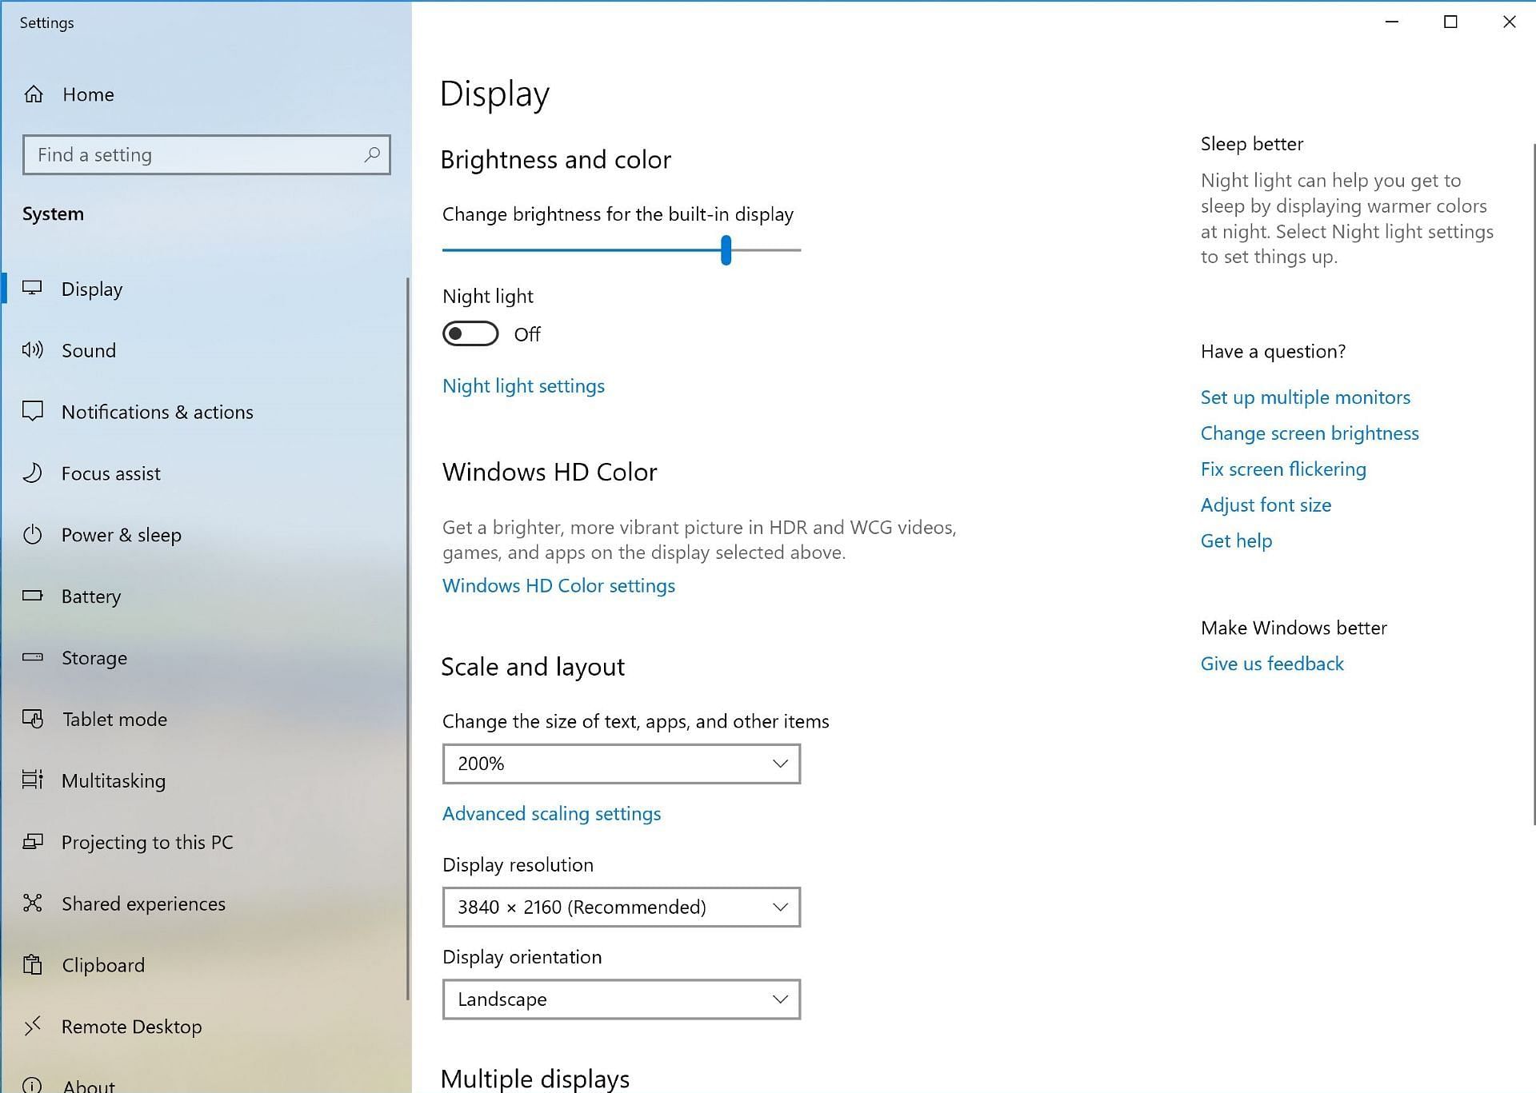Click the Storage drive icon
The image size is (1536, 1093).
pyautogui.click(x=32, y=657)
